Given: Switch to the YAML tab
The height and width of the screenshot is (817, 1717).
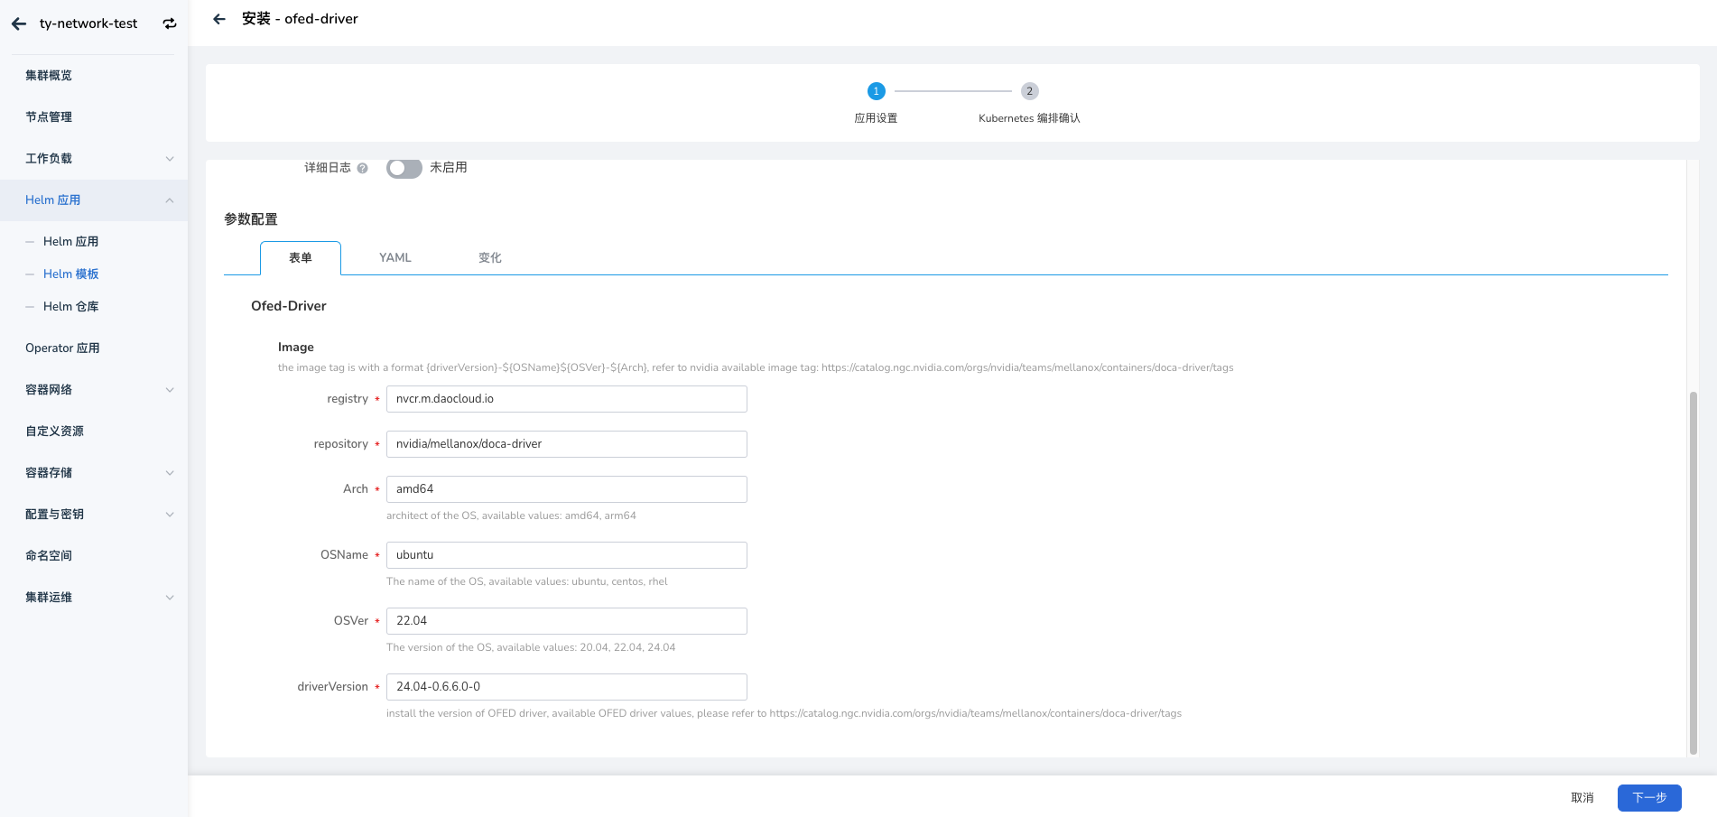Looking at the screenshot, I should (x=395, y=258).
